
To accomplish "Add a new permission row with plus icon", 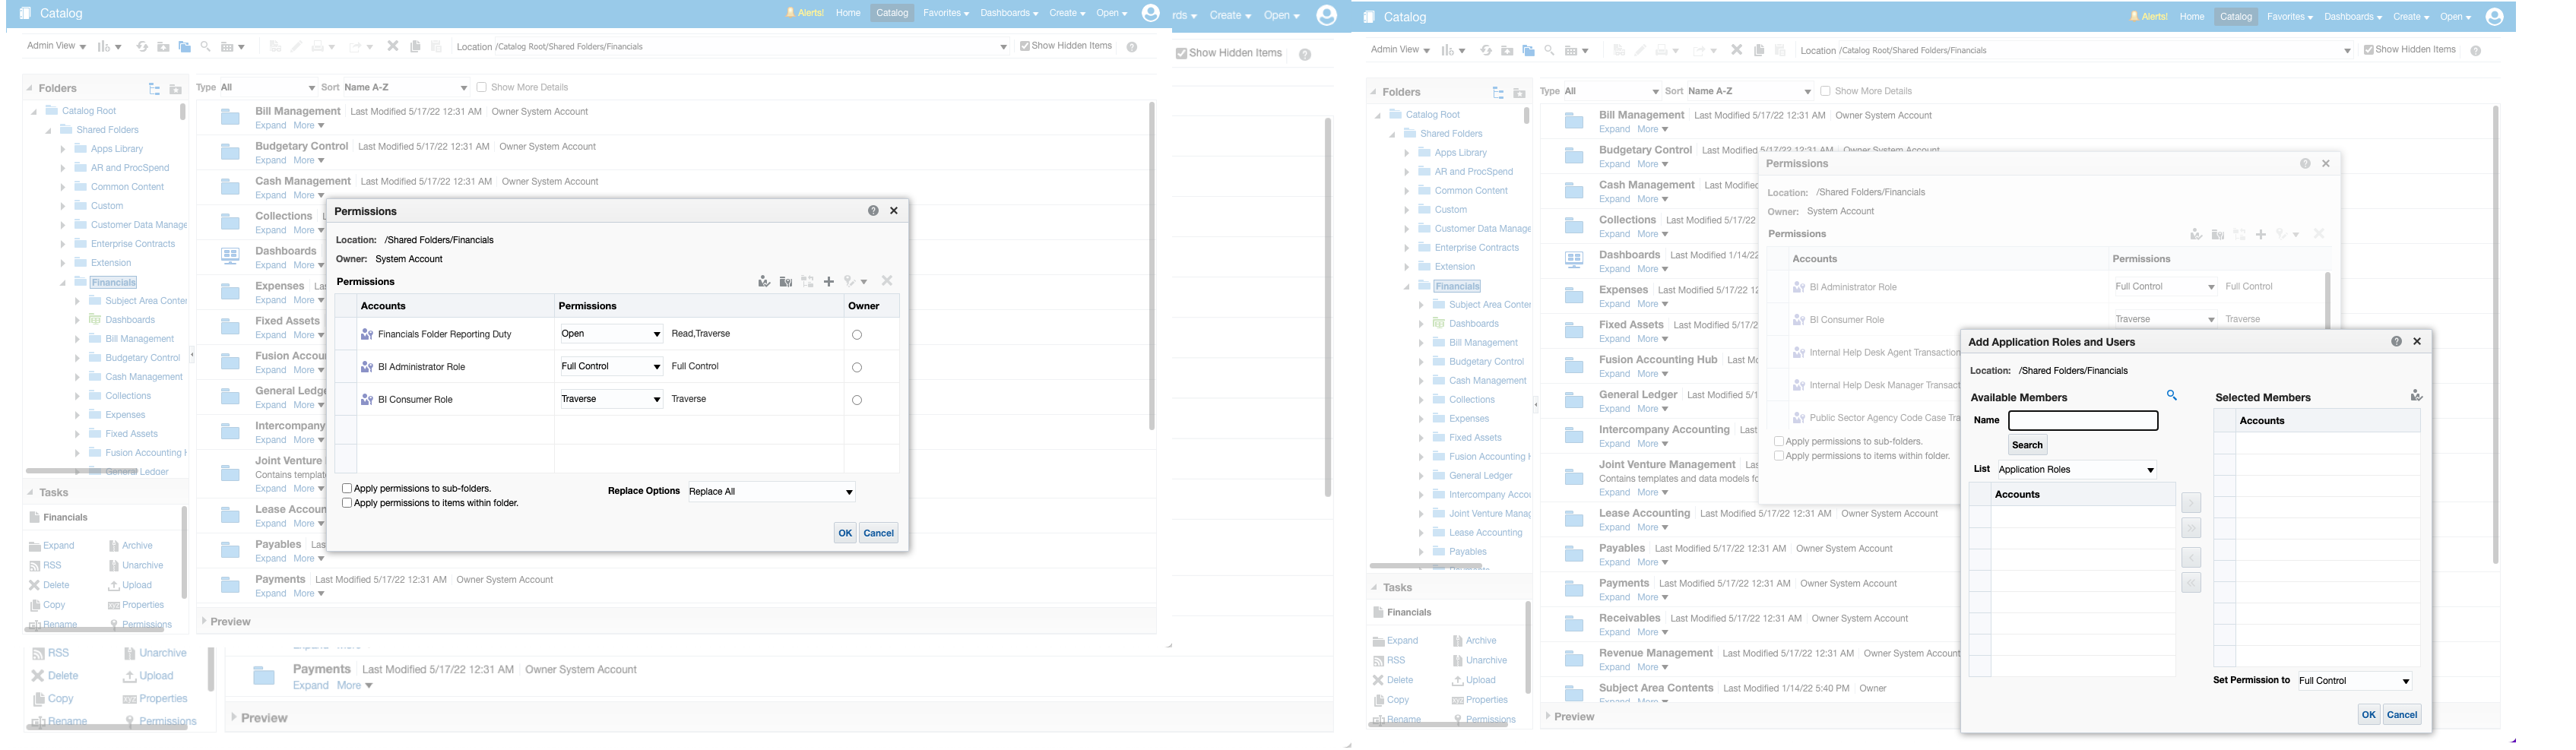I will (829, 281).
